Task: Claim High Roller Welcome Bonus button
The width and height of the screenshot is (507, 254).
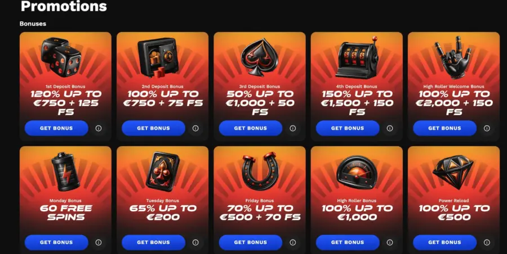Action: (444, 128)
